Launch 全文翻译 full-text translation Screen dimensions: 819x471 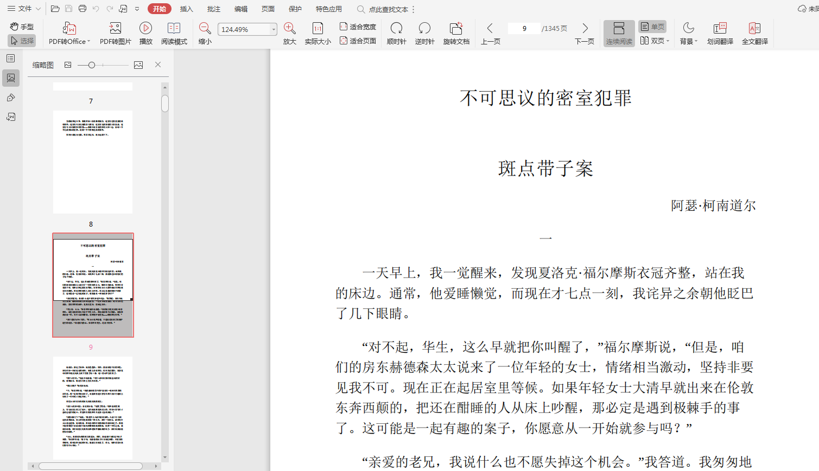tap(755, 33)
